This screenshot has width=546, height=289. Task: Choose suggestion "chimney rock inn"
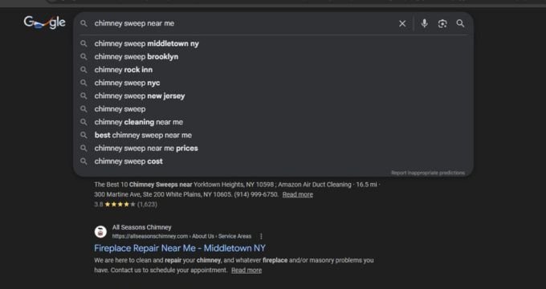click(273, 70)
